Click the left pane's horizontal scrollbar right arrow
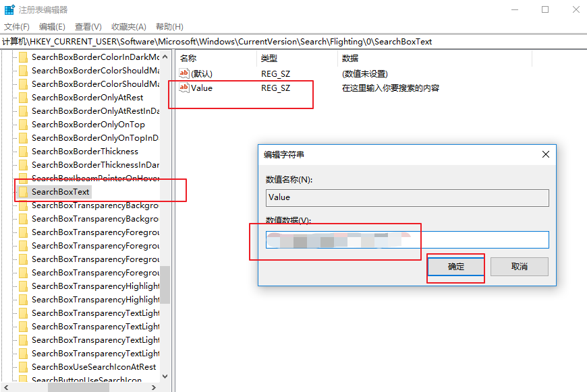This screenshot has width=587, height=392. tap(153, 388)
